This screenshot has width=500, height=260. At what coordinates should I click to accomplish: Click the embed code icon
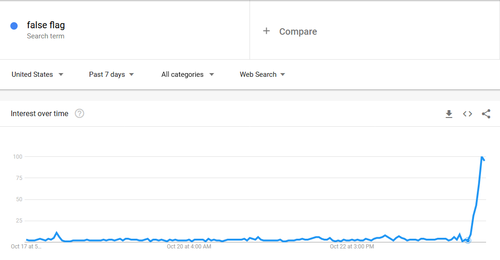[x=467, y=114]
